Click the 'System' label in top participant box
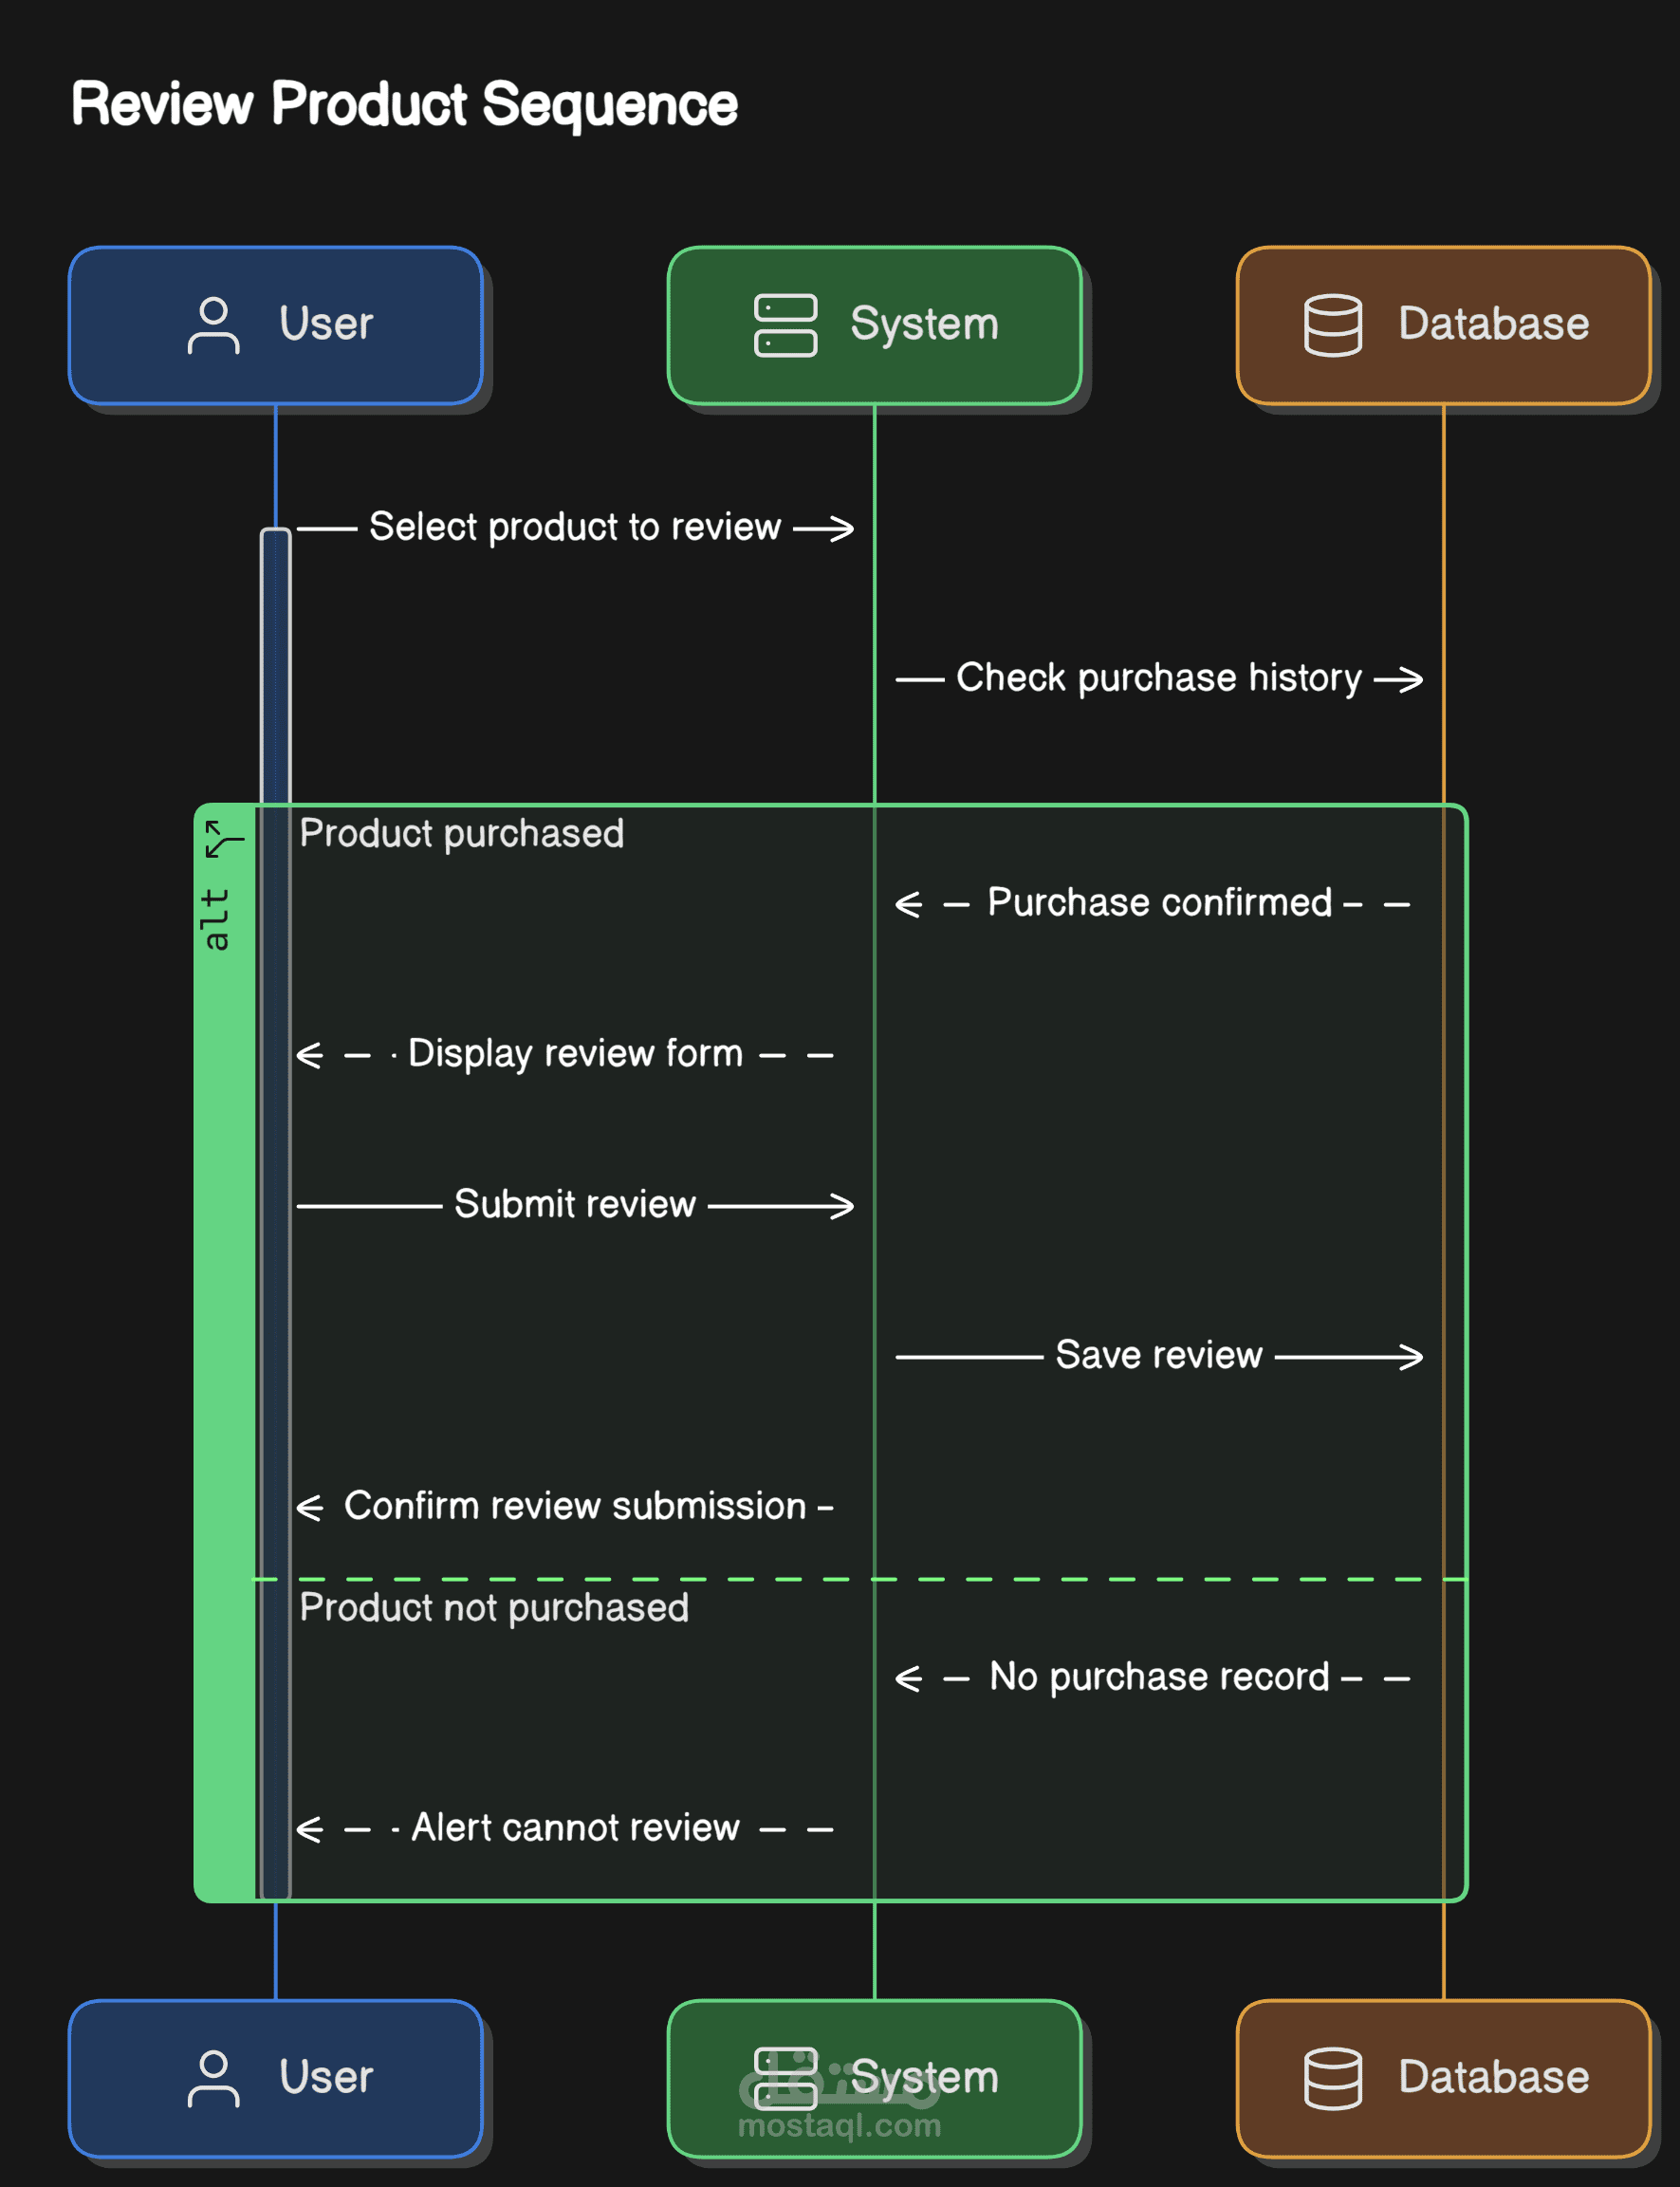 (924, 325)
